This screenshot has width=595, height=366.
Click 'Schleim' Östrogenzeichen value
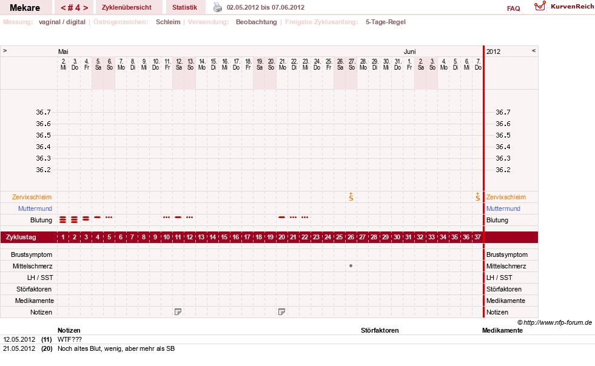coord(168,22)
